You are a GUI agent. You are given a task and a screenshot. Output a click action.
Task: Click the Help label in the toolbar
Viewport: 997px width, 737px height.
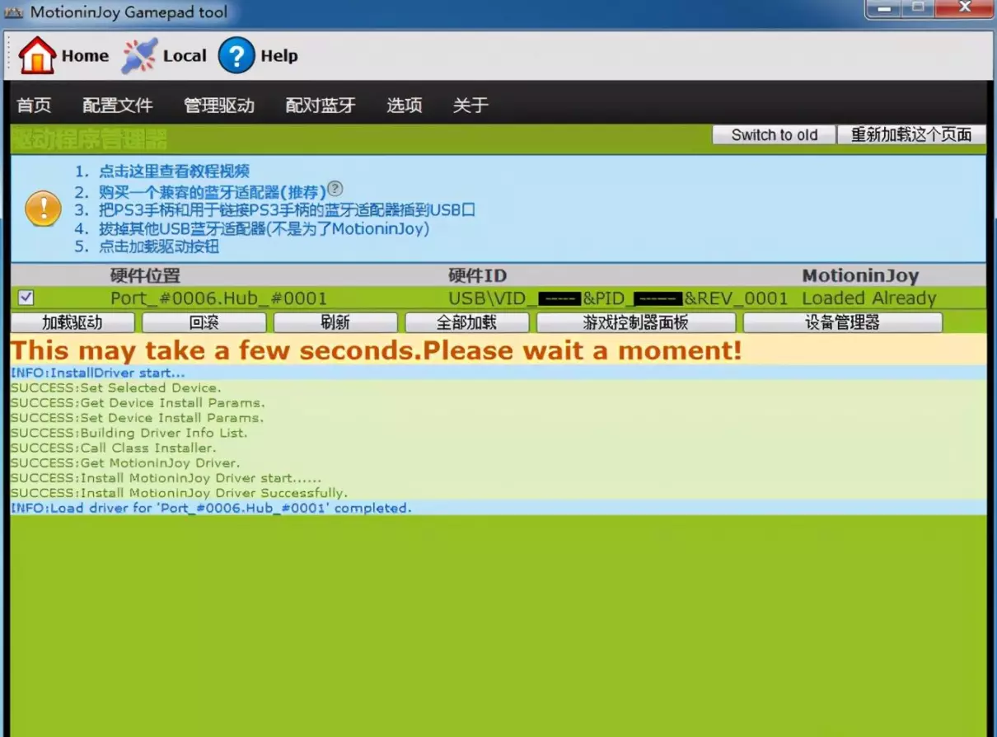coord(279,56)
